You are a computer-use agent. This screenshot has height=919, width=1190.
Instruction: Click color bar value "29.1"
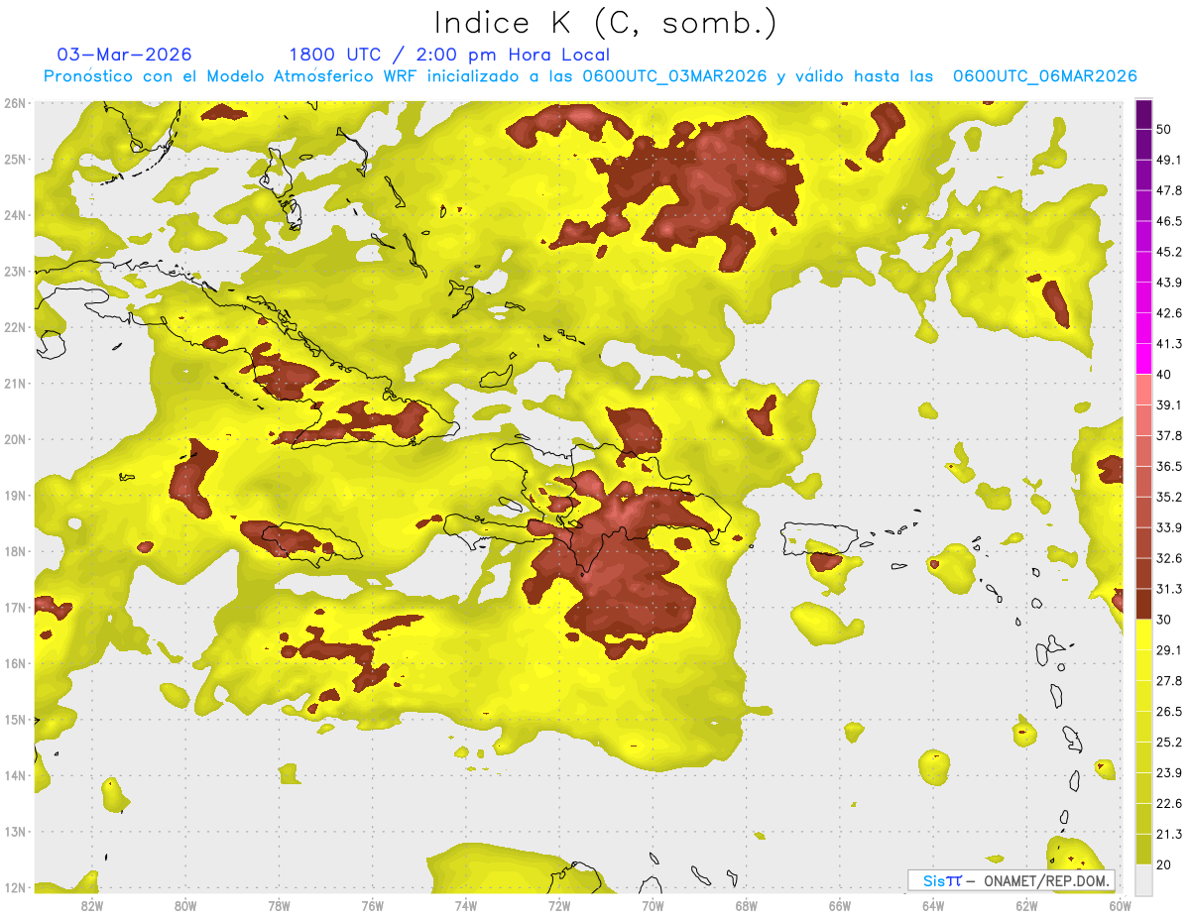click(x=1169, y=650)
